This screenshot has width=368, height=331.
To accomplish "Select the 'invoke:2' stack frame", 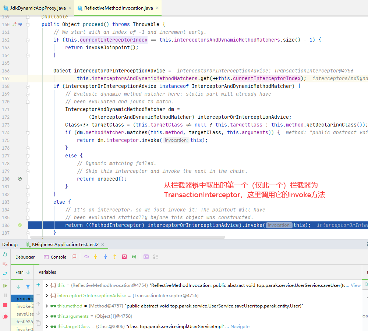I will pos(22,306).
